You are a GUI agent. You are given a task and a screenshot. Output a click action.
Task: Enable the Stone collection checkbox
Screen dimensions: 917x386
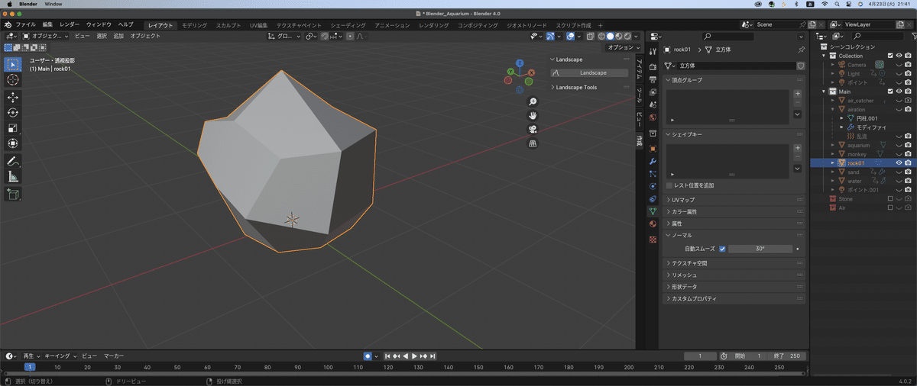click(890, 198)
